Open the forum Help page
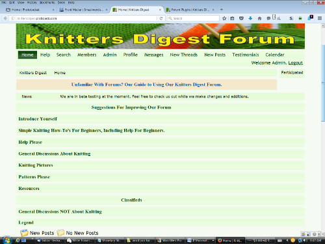The image size is (325, 244). (45, 55)
